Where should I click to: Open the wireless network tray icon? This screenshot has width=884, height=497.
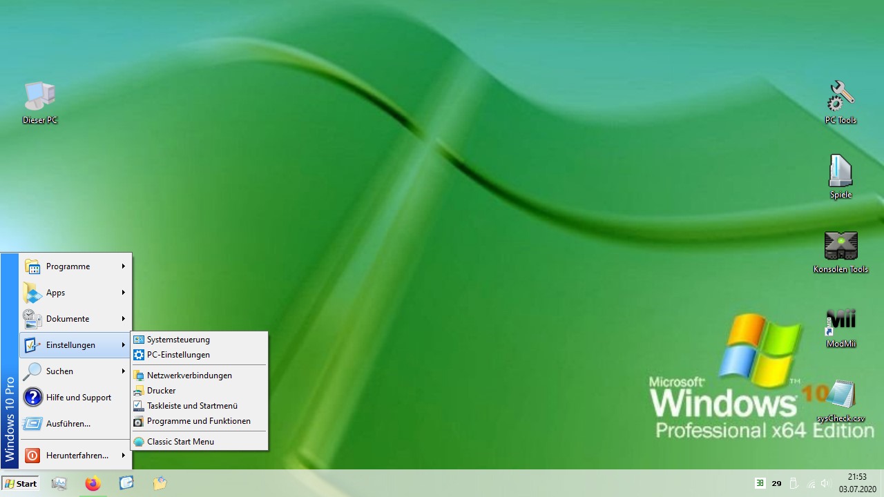tap(811, 483)
